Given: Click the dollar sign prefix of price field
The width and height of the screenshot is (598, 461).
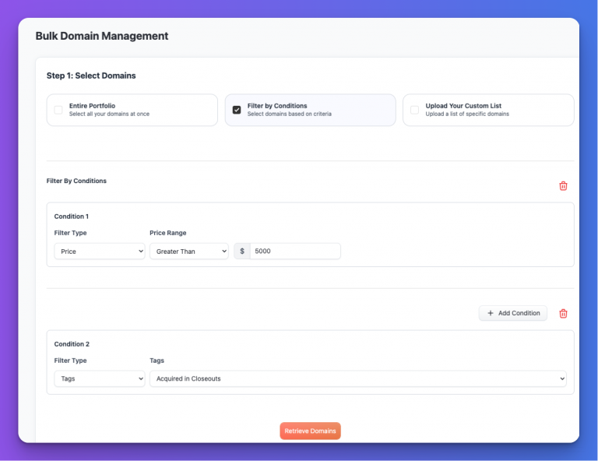Looking at the screenshot, I should point(242,252).
